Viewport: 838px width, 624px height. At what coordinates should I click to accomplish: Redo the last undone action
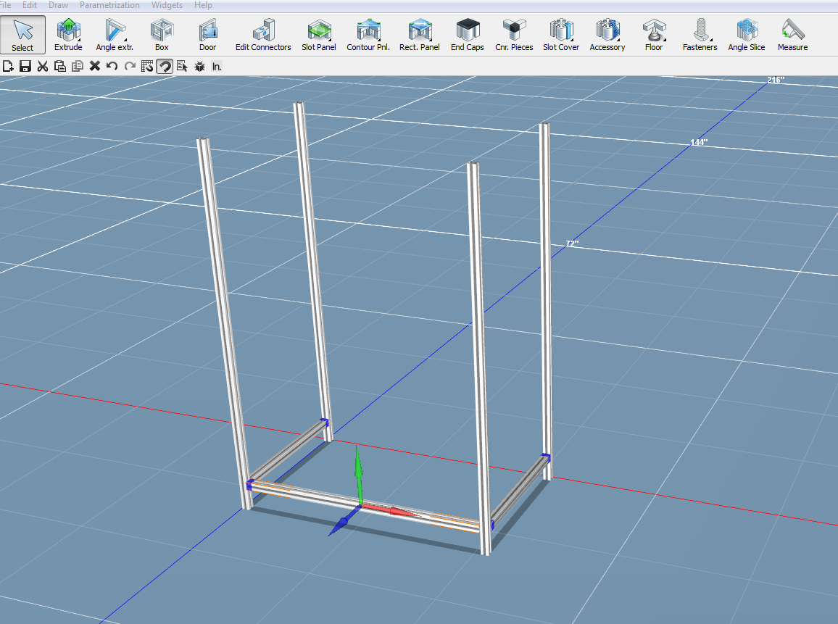click(x=129, y=66)
